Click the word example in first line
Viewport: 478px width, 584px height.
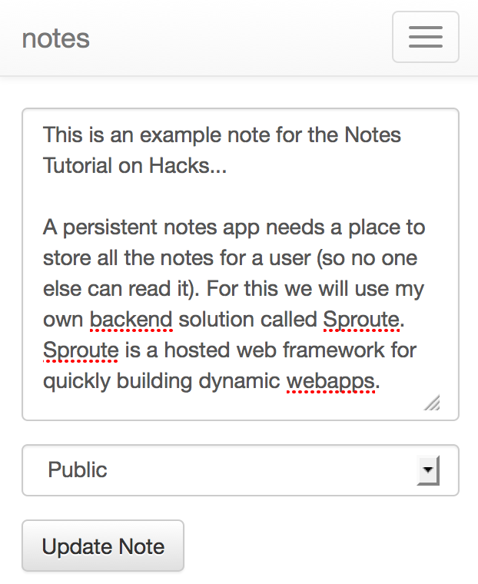181,135
